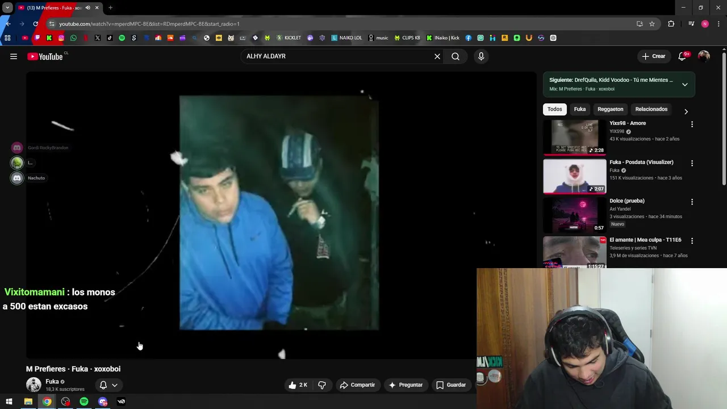Go back in Chrome history

click(8, 24)
